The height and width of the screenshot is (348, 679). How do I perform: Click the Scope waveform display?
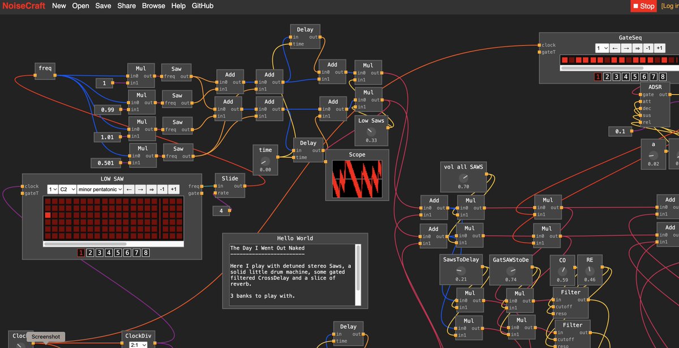coord(357,179)
